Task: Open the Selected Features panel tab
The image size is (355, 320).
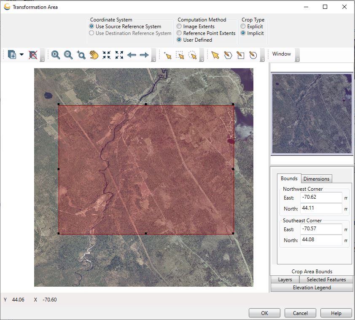Action: coord(326,280)
